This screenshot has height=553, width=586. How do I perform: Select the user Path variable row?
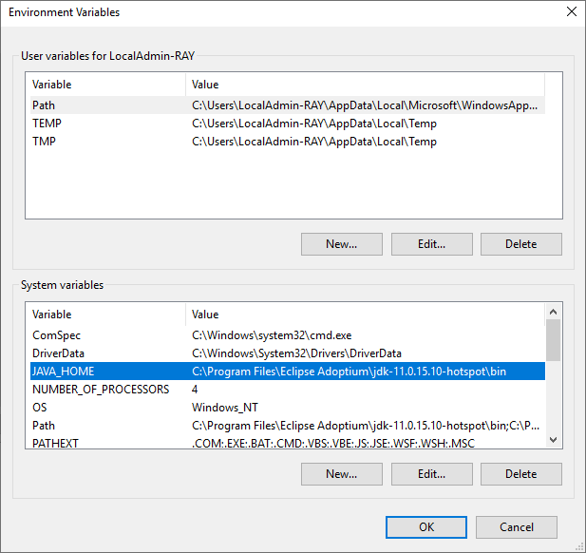44,105
